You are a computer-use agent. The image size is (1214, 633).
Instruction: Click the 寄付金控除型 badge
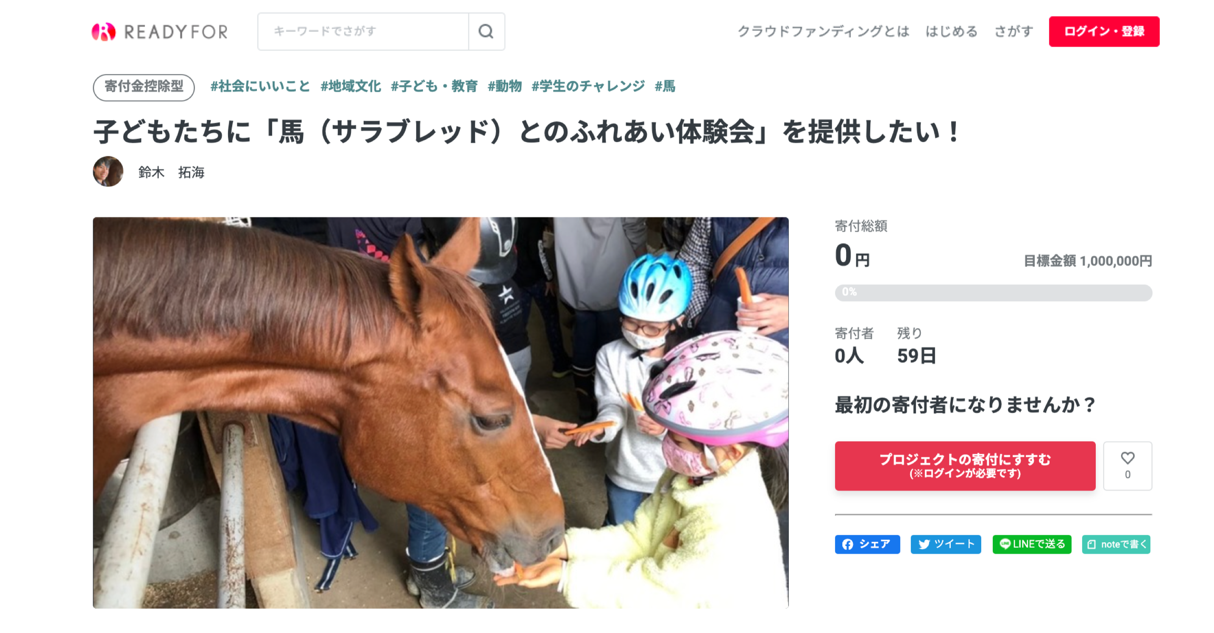point(144,87)
